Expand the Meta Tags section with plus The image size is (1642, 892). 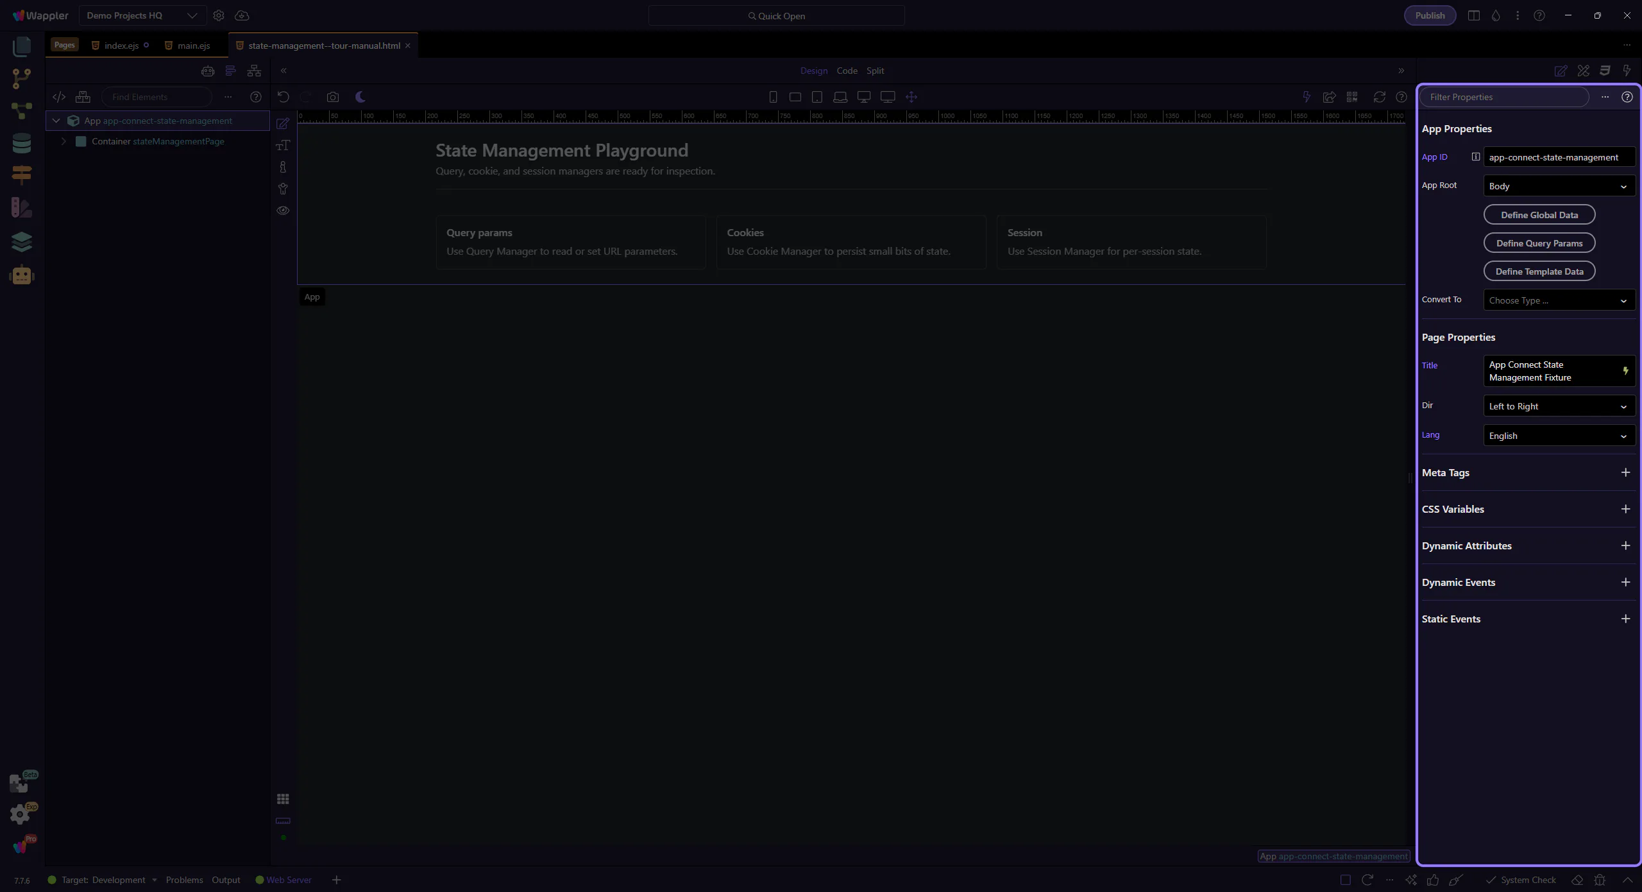[1625, 473]
